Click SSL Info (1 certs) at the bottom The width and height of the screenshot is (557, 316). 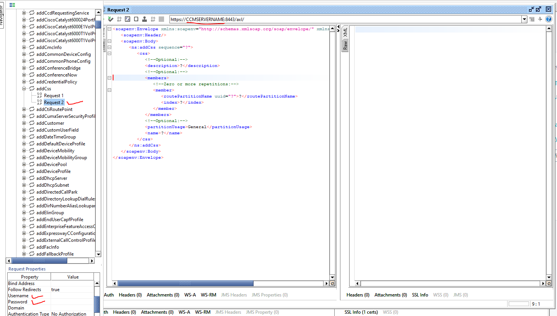361,312
